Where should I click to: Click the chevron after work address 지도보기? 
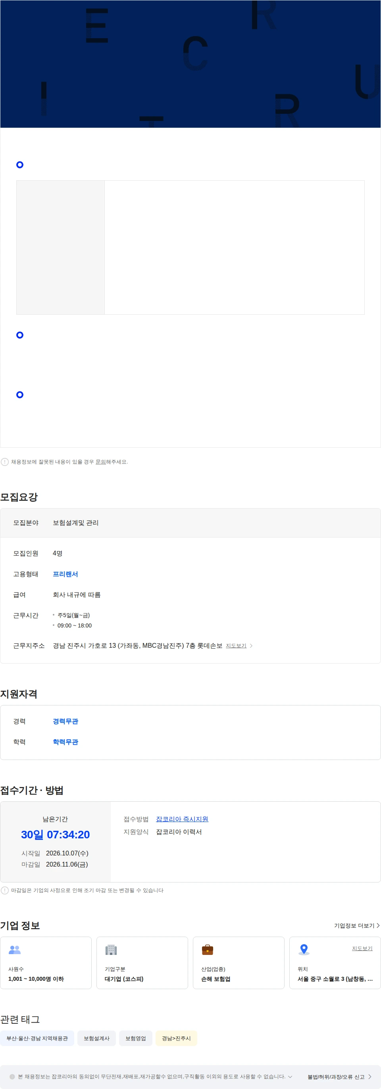[251, 645]
